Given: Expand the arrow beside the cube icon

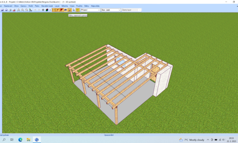Looking at the screenshot, I should tap(50, 10).
